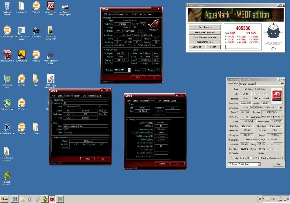Image resolution: width=290 pixels, height=203 pixels.
Task: Open the 3DMark03 desktop shortcut
Action: click(22, 80)
